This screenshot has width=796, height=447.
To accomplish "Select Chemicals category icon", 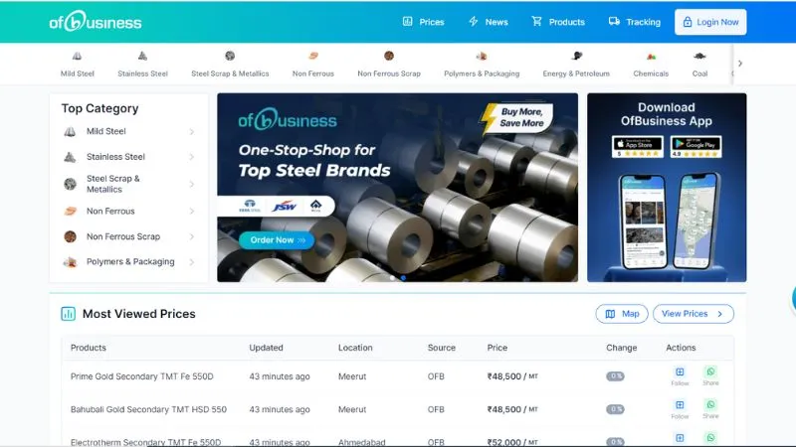I will [x=651, y=56].
